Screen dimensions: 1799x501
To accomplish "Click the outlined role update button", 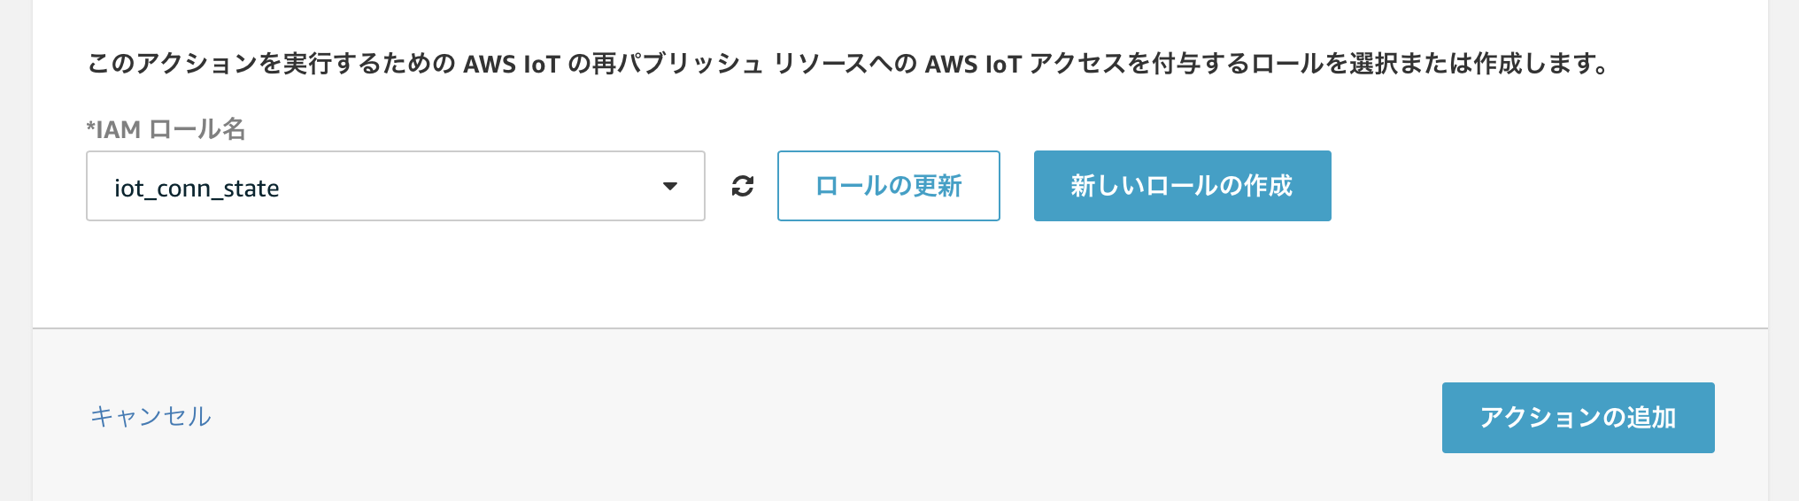I will [888, 186].
